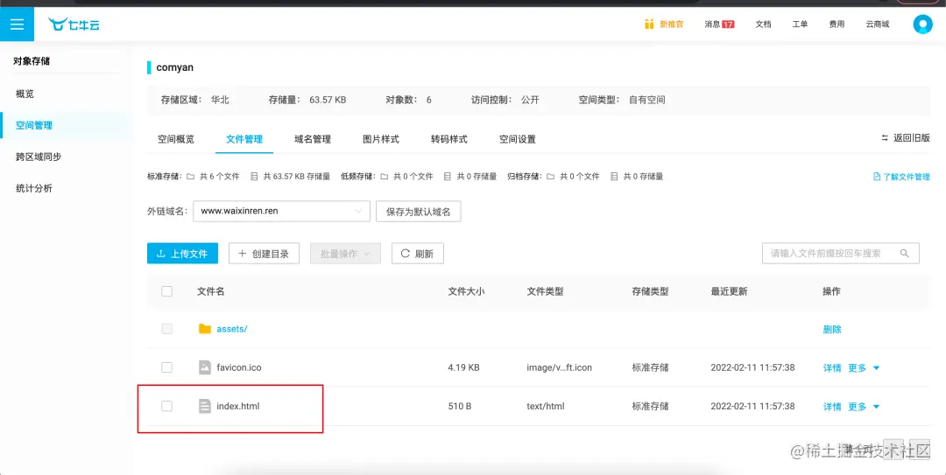Click the search magnifier icon

pyautogui.click(x=904, y=254)
